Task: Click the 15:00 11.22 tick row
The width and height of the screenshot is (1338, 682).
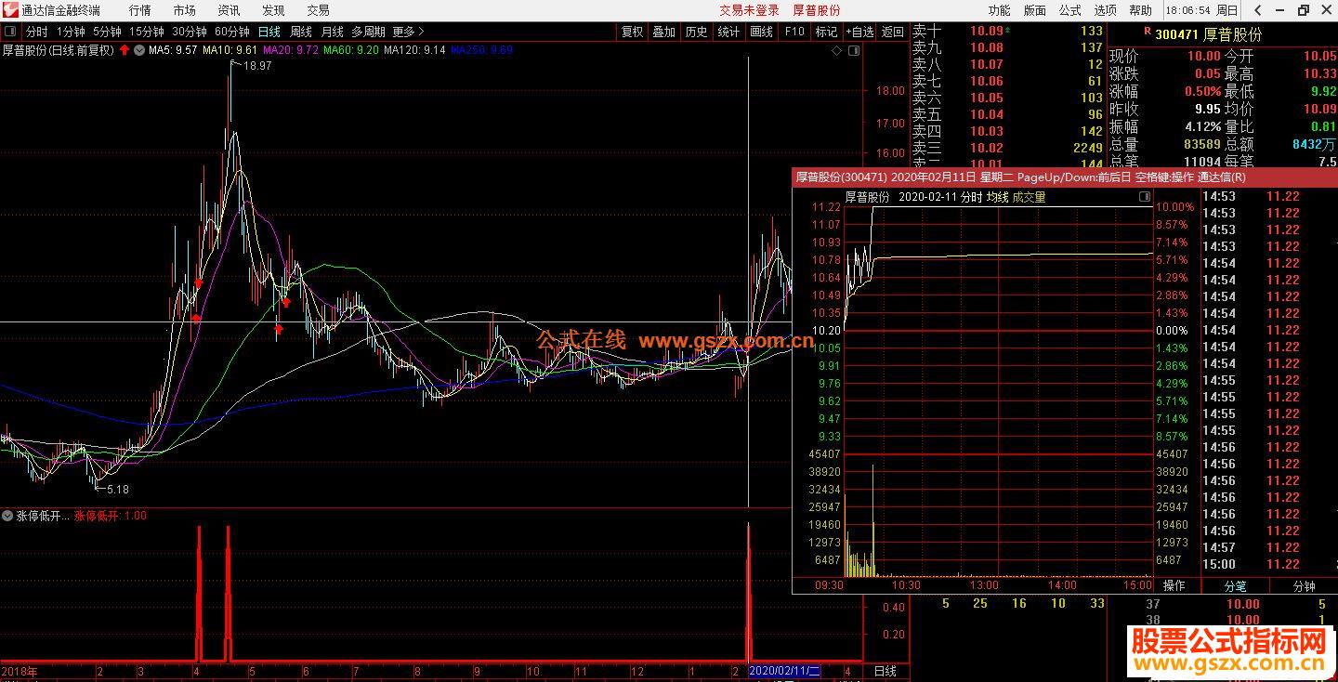Action: coord(1269,564)
